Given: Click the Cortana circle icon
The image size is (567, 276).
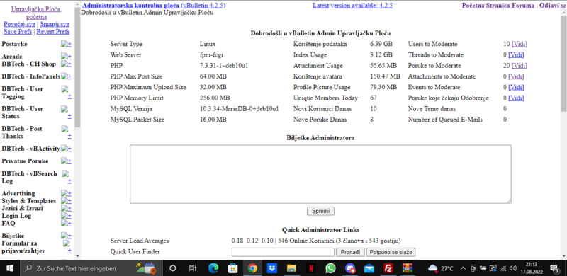Looking at the screenshot, I should (173, 268).
